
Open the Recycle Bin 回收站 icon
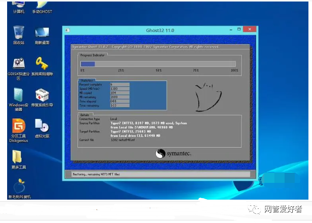[19, 35]
